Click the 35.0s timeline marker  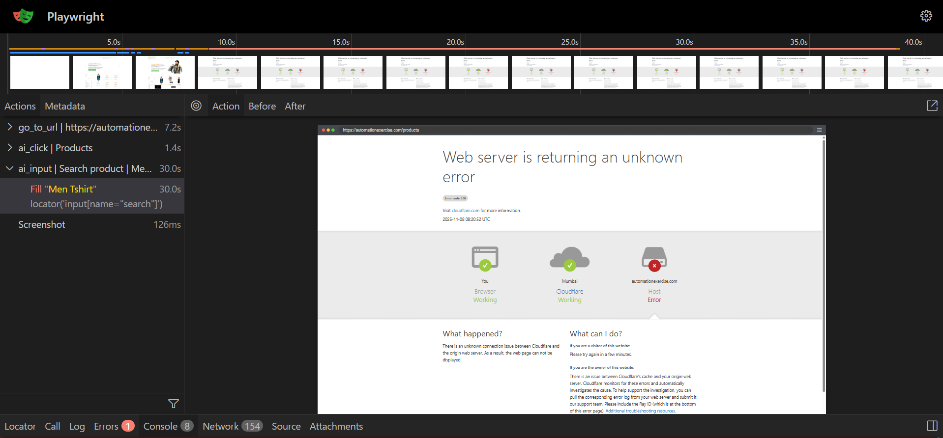click(x=799, y=42)
